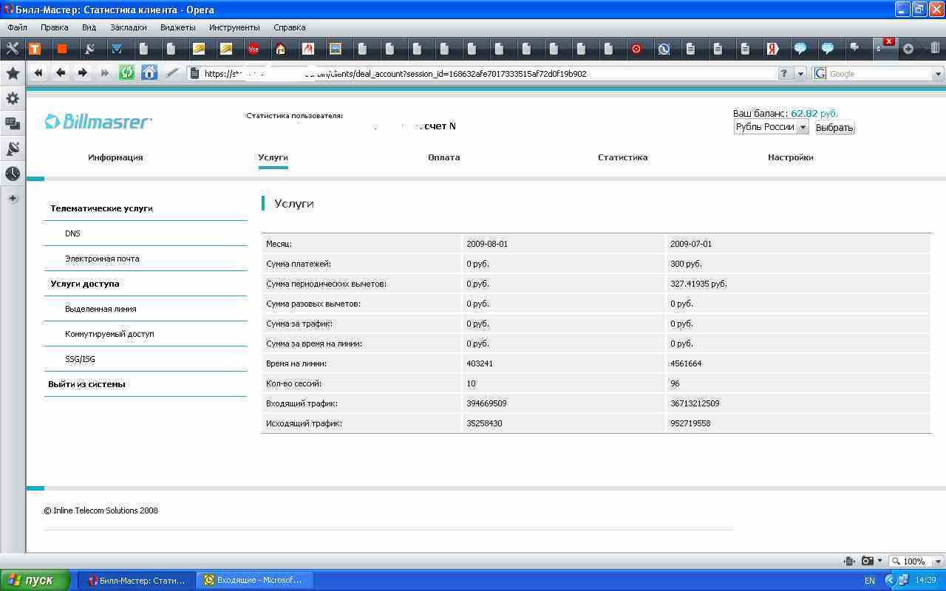Switch to the Статистика tab

click(x=622, y=157)
